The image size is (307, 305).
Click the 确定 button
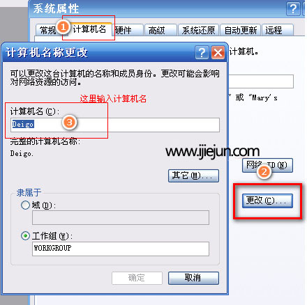tap(137, 278)
